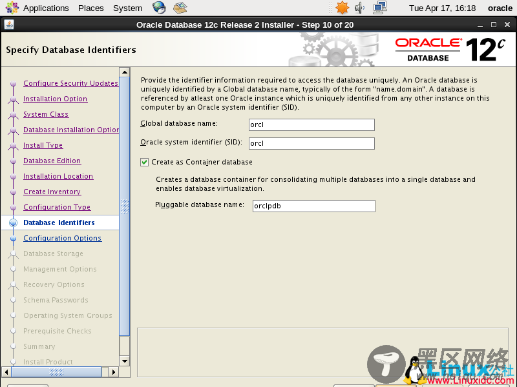Click the Install Product step label
Viewport: 517px width, 387px height.
(x=48, y=362)
